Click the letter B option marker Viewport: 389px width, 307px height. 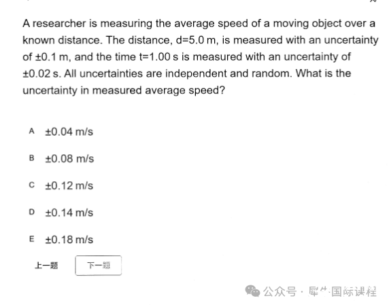click(31, 158)
